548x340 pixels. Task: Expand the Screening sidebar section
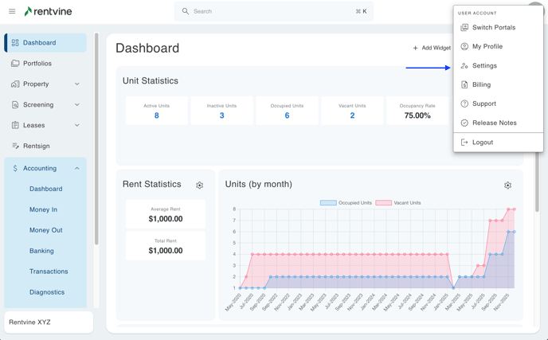pyautogui.click(x=76, y=105)
